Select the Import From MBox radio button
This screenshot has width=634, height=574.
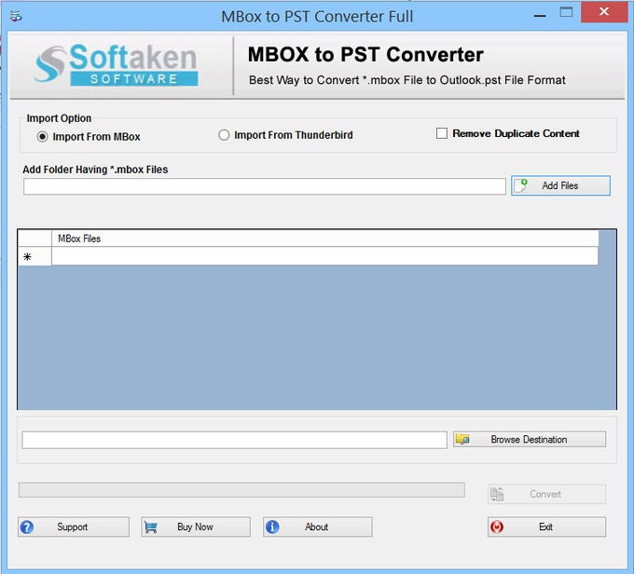42,137
